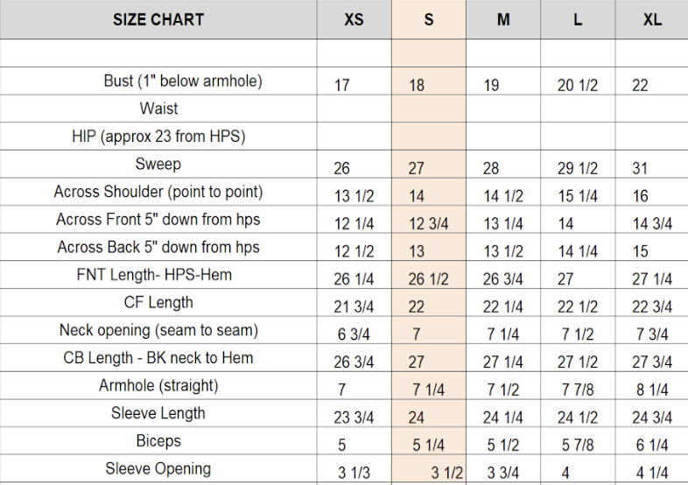Click the M column header
The image size is (688, 485).
[503, 19]
